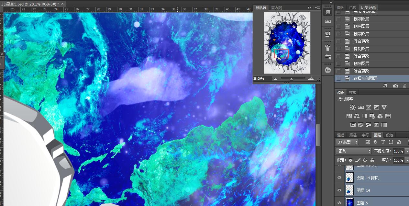The height and width of the screenshot is (206, 409).
Task: Add a Brightness/Contrast adjustment
Action: click(353, 107)
